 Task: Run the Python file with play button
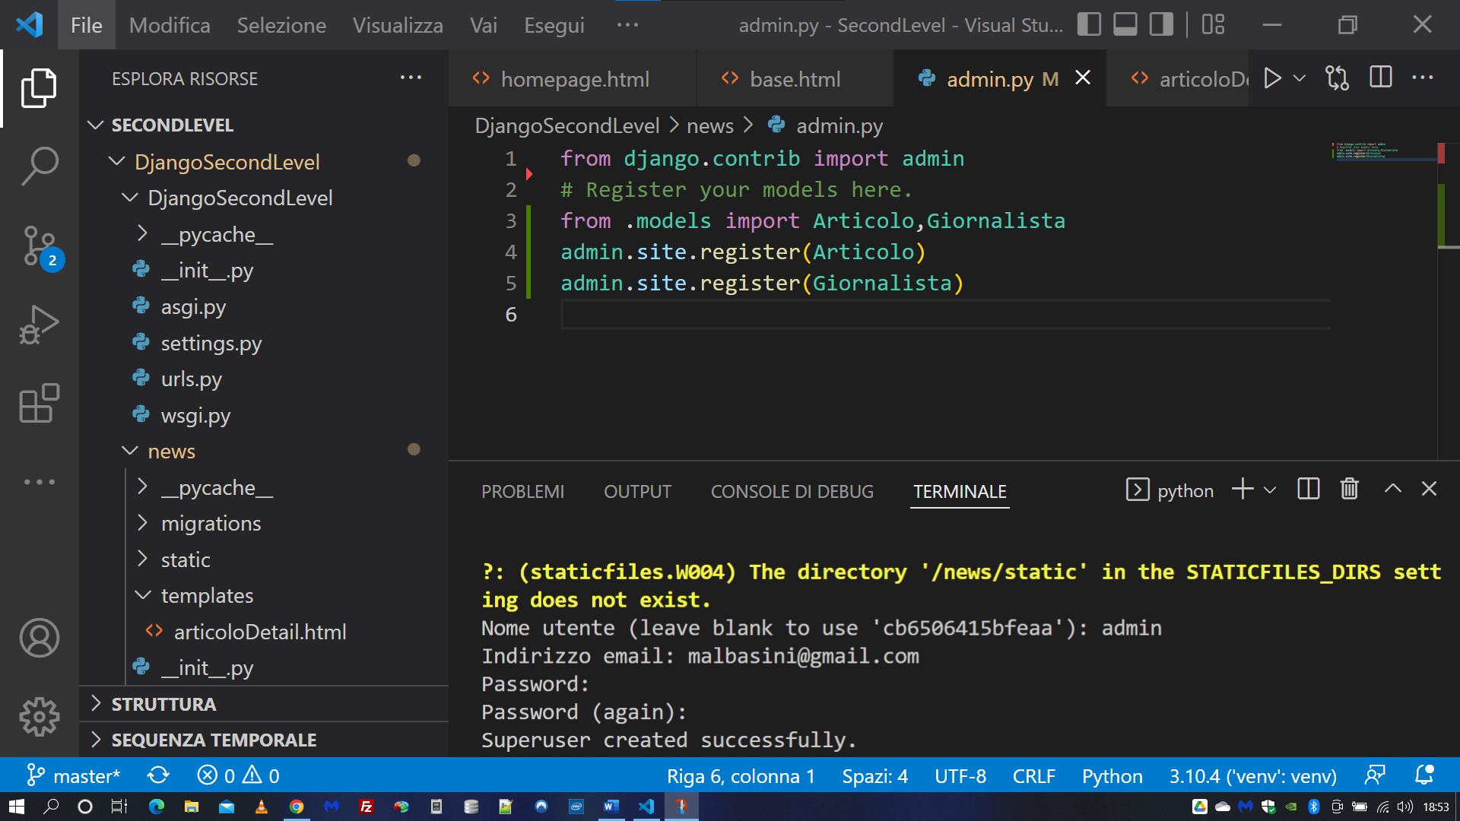pos(1272,78)
